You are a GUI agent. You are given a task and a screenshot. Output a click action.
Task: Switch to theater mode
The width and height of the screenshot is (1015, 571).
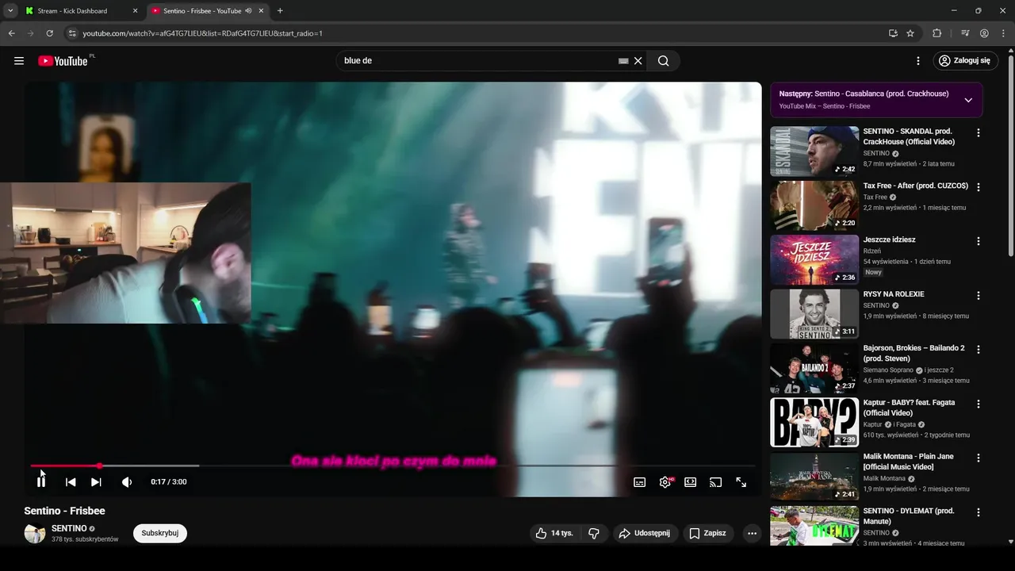[691, 482]
